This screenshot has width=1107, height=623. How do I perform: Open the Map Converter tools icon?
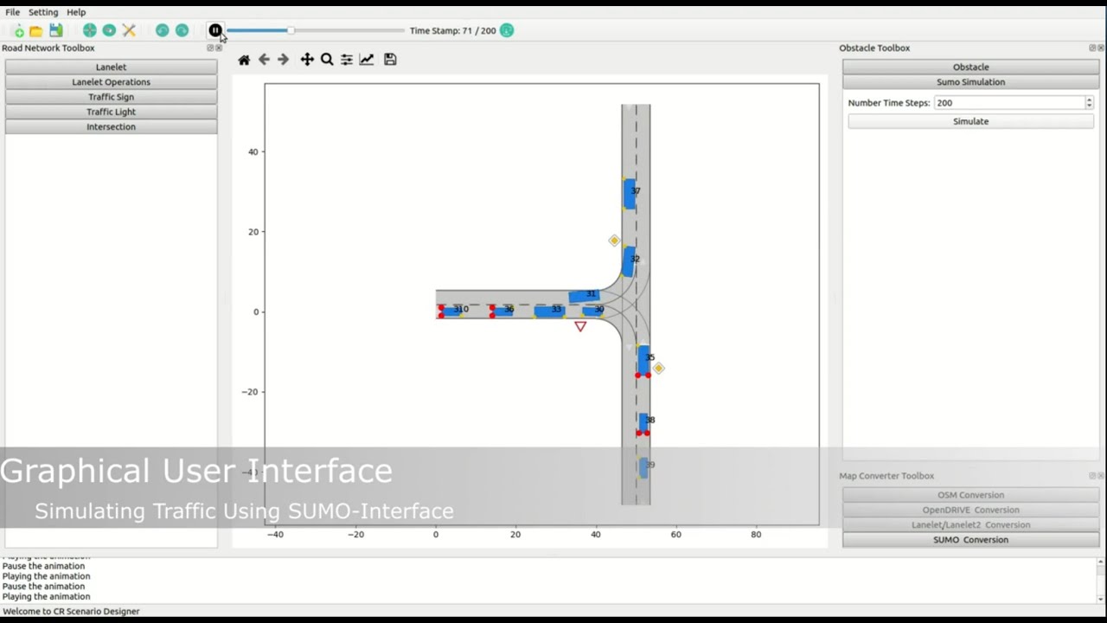coord(129,30)
